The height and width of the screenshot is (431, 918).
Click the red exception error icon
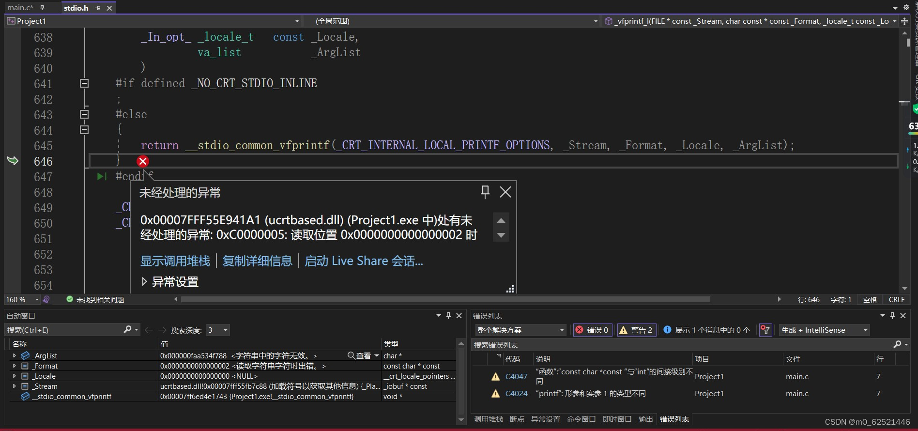[x=143, y=161]
